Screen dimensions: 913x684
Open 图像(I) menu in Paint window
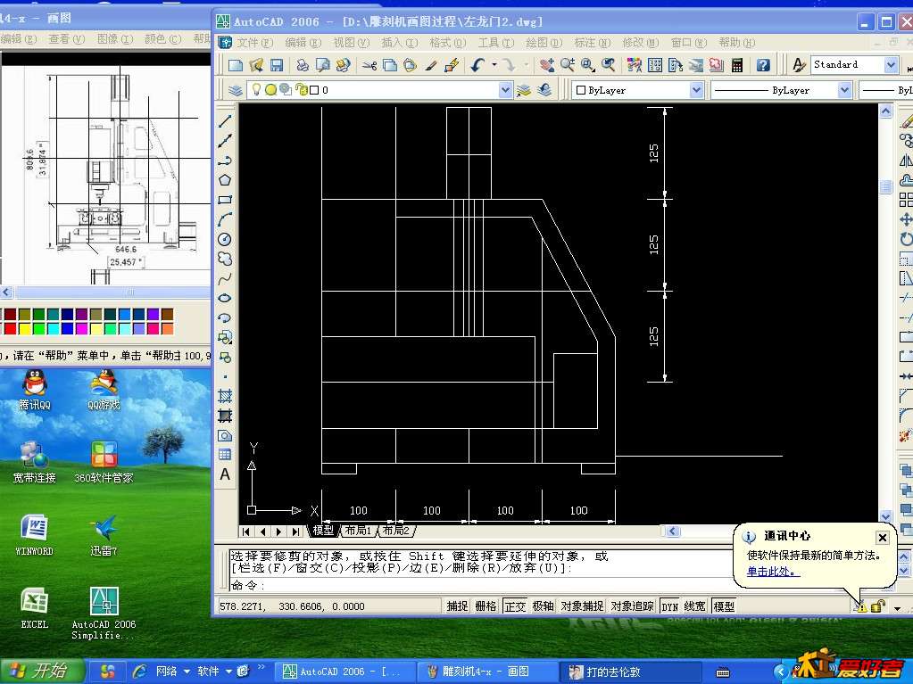[115, 39]
